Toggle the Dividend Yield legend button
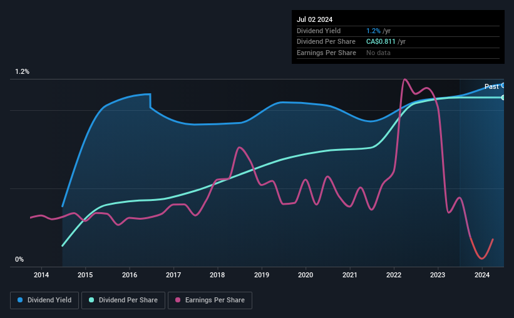 [x=44, y=300]
